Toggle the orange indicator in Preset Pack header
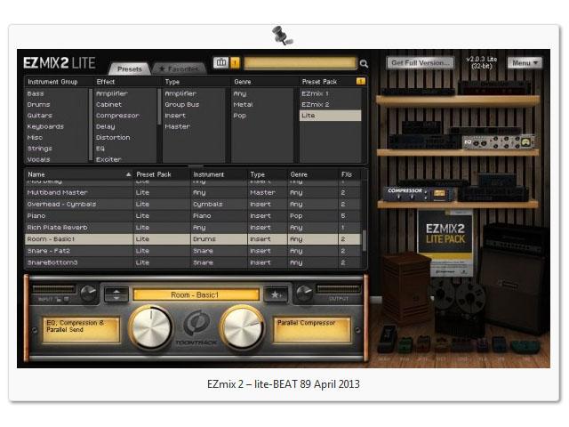Image resolution: width=569 pixels, height=427 pixels. click(x=360, y=82)
